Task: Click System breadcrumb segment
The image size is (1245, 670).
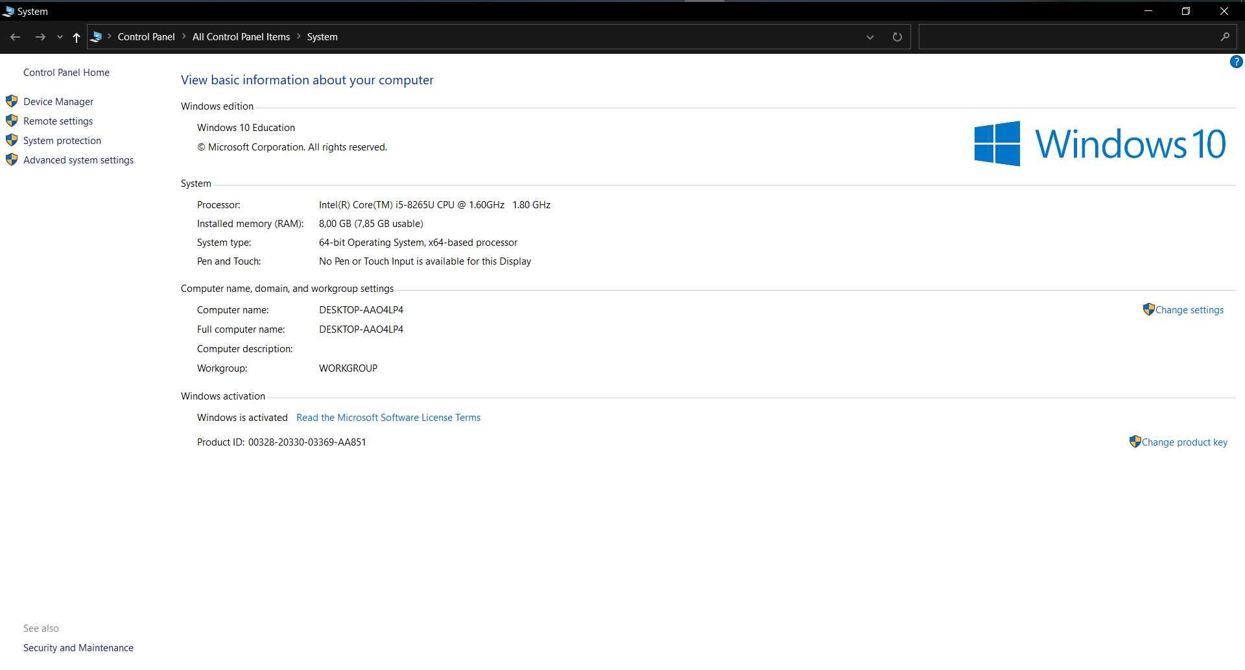Action: [x=322, y=37]
